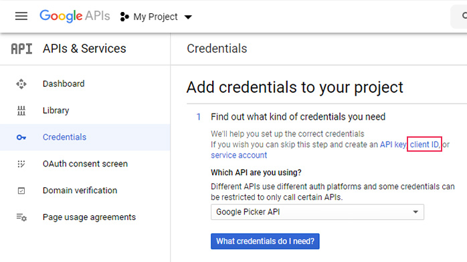The image size is (467, 262).
Task: Click the Dashboard sidebar icon
Action: tap(21, 84)
